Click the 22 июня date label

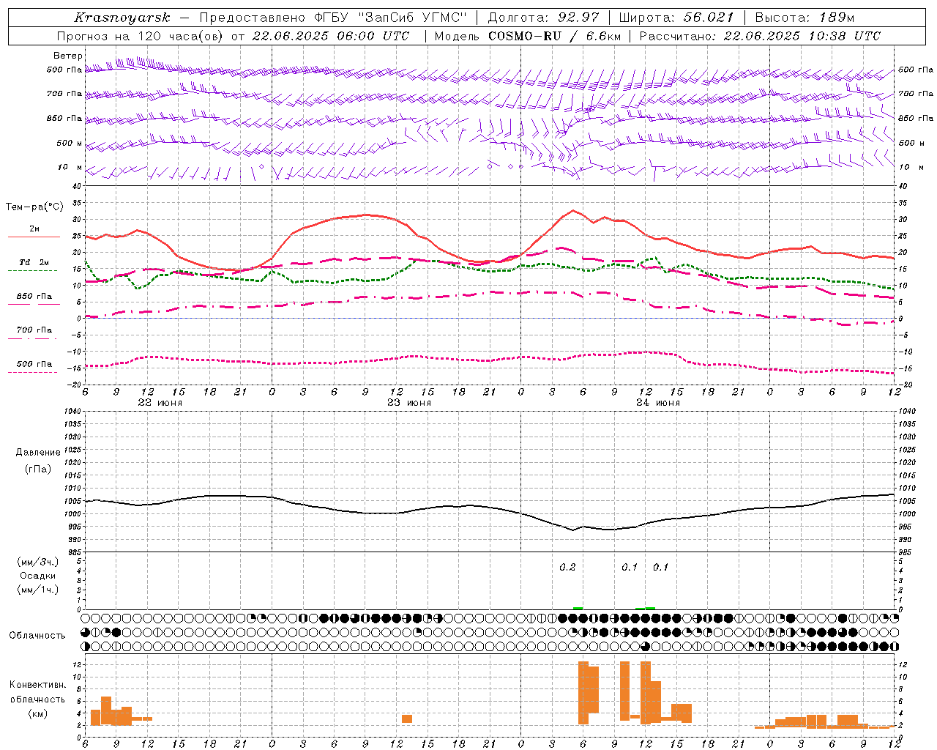click(x=160, y=403)
